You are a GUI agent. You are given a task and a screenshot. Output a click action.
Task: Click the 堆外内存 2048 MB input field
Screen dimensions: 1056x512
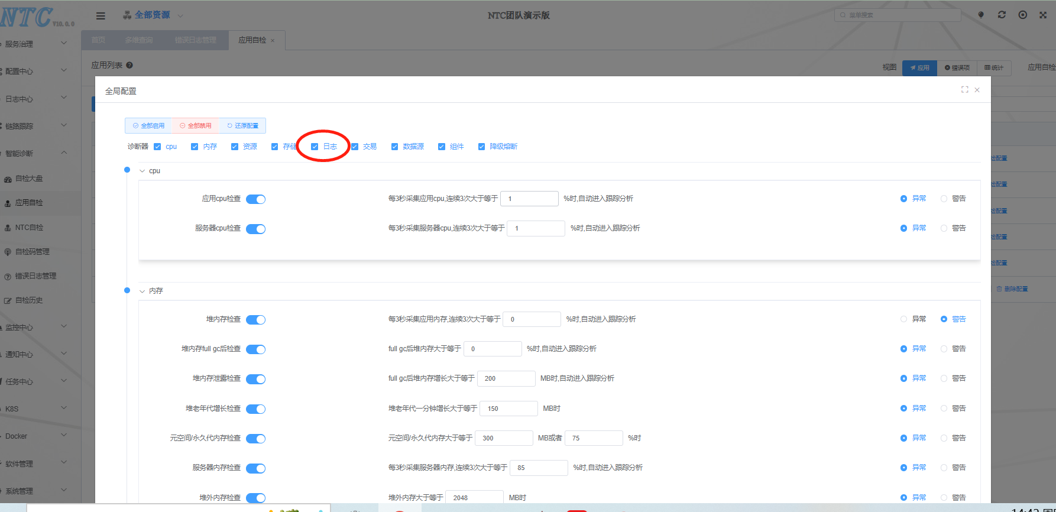[474, 498]
